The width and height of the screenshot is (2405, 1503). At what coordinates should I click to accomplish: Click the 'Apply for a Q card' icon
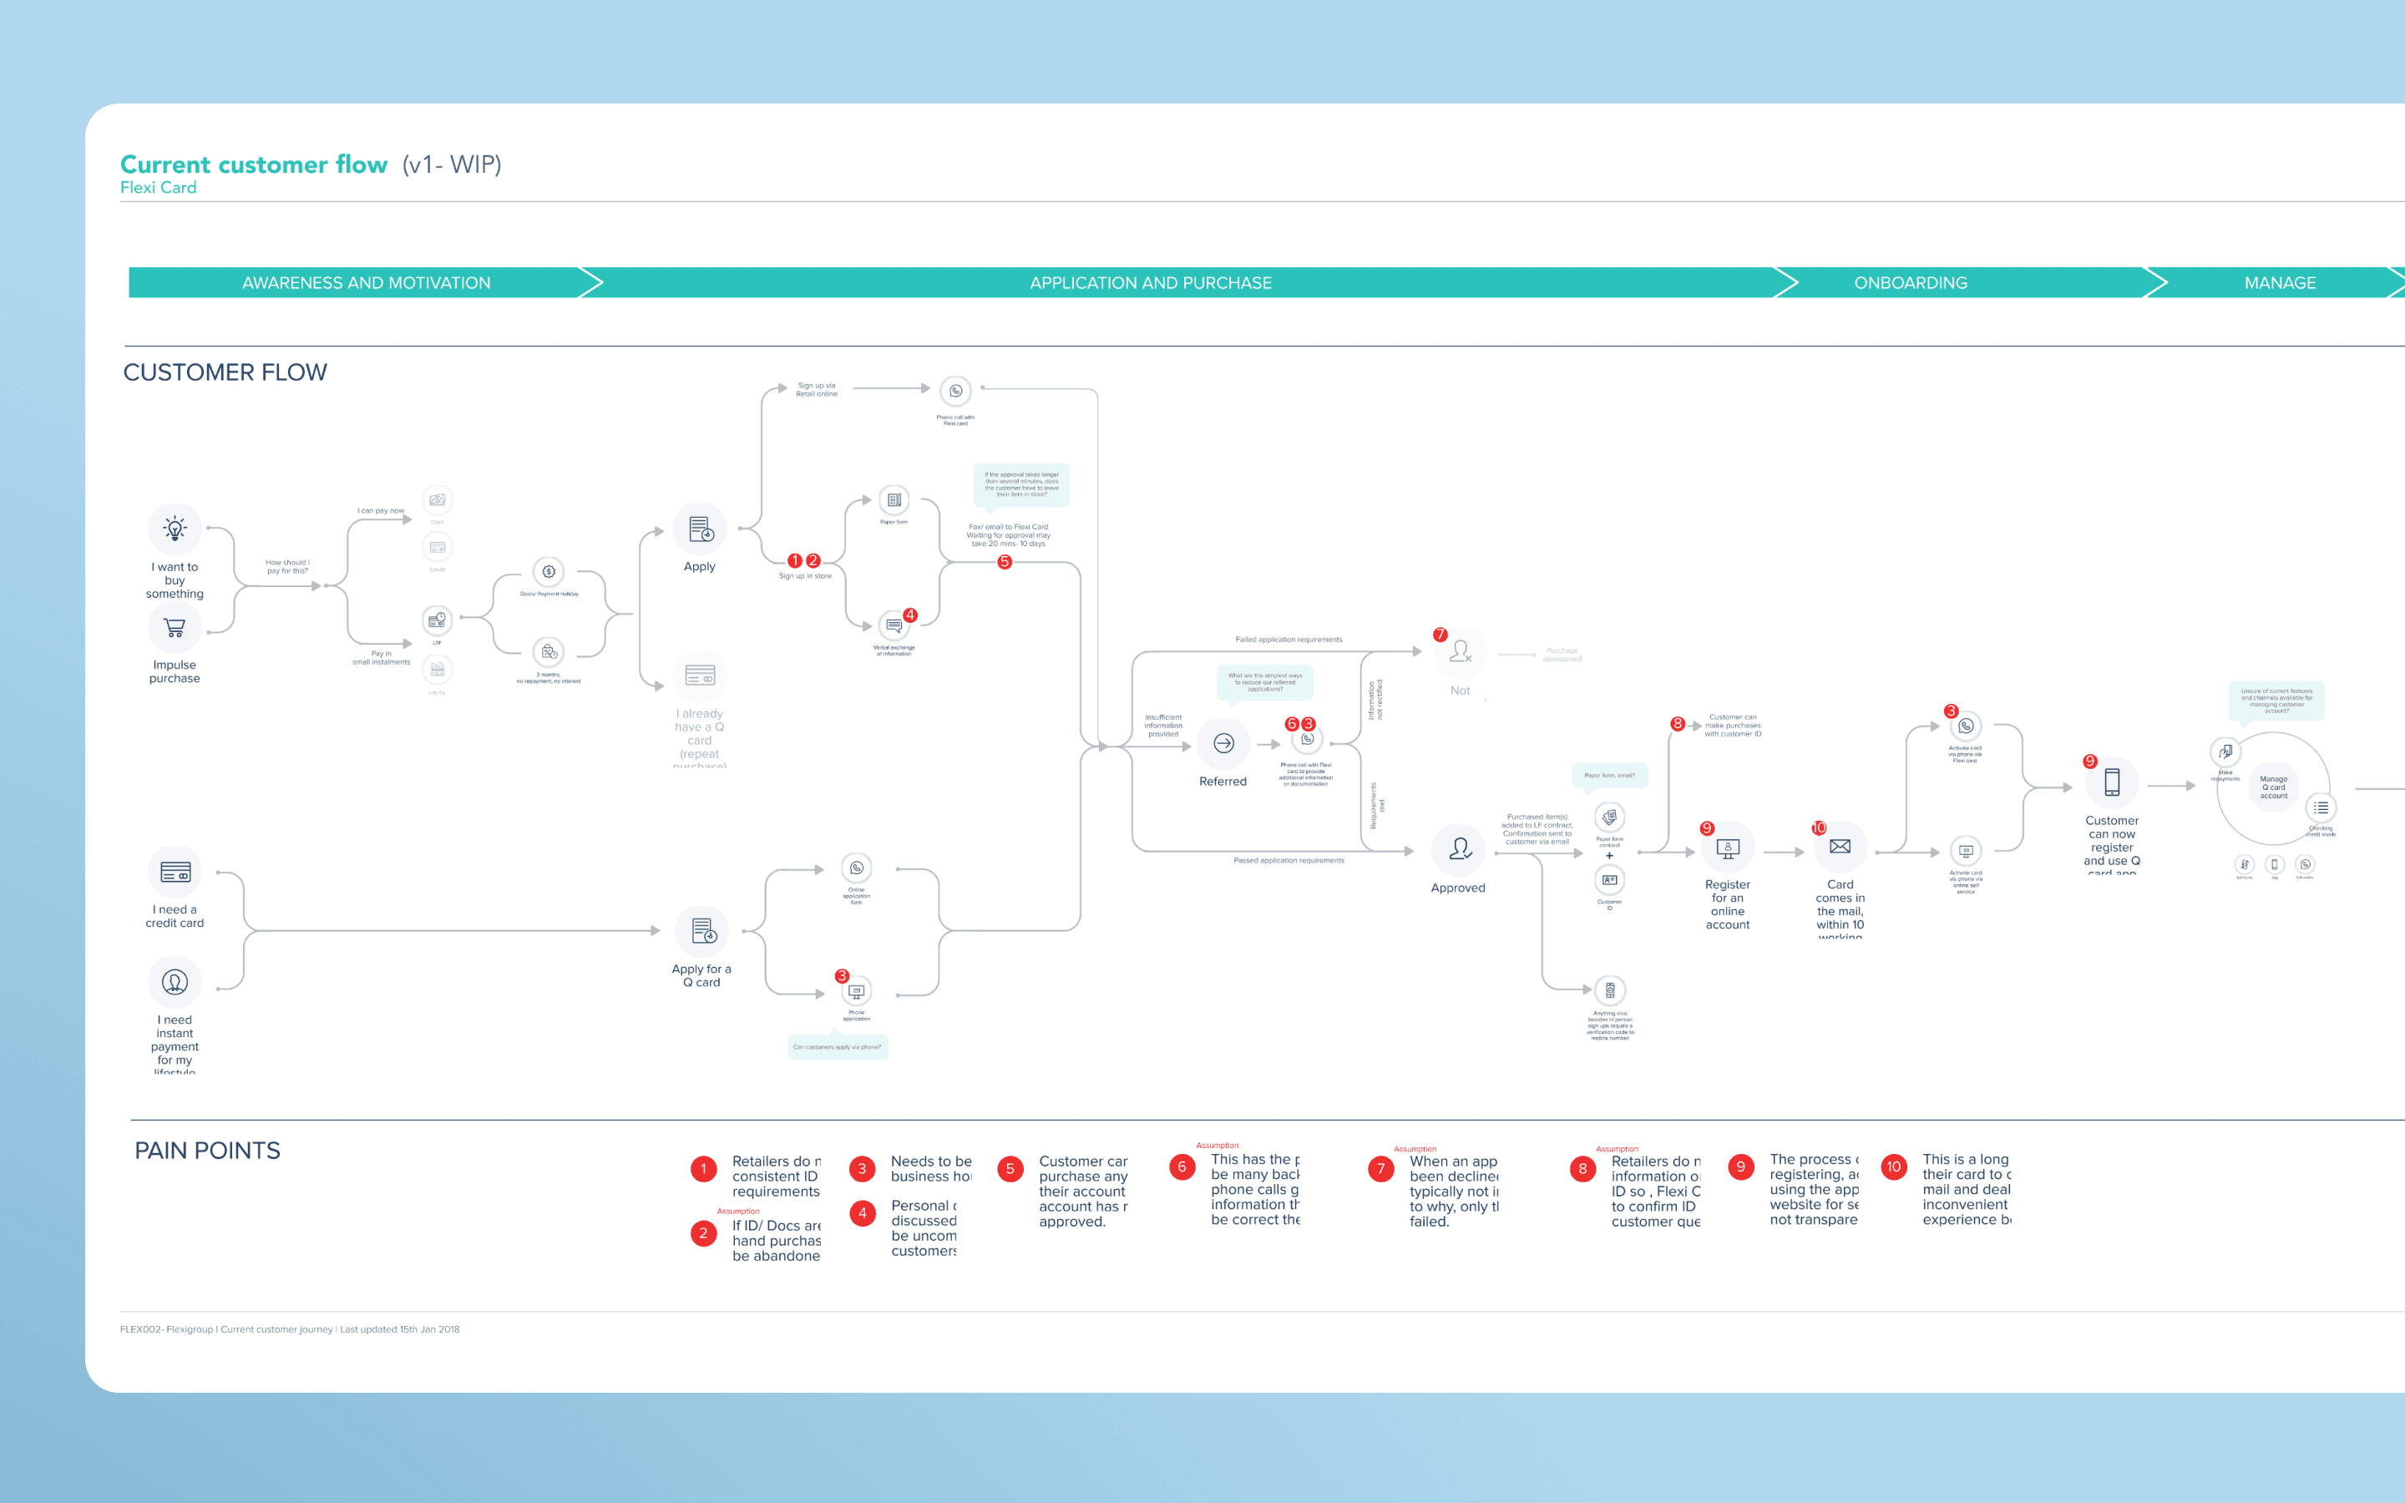(x=701, y=931)
